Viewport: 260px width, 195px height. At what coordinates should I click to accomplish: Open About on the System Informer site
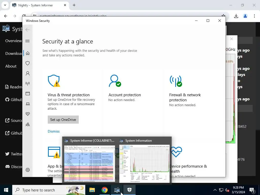(x=11, y=66)
